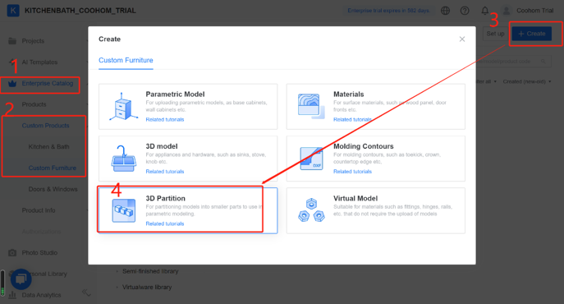Switch to the Custom Furniture tab
This screenshot has height=304, width=564.
(126, 60)
